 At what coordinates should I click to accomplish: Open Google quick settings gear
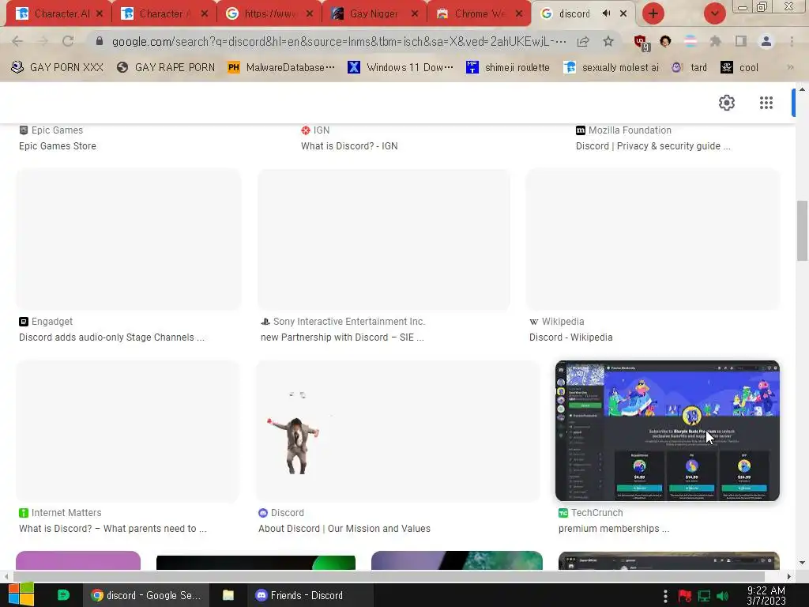(727, 103)
